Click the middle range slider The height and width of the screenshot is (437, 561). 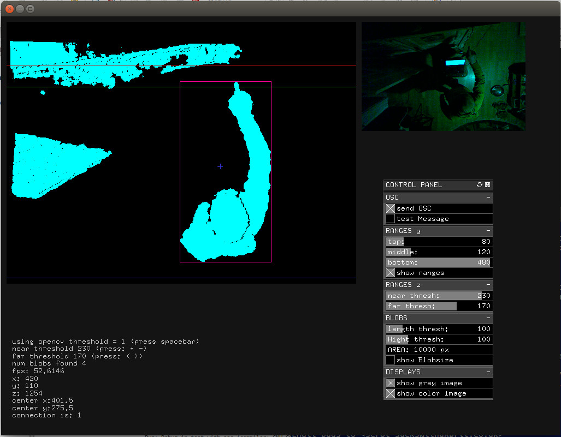(x=439, y=252)
